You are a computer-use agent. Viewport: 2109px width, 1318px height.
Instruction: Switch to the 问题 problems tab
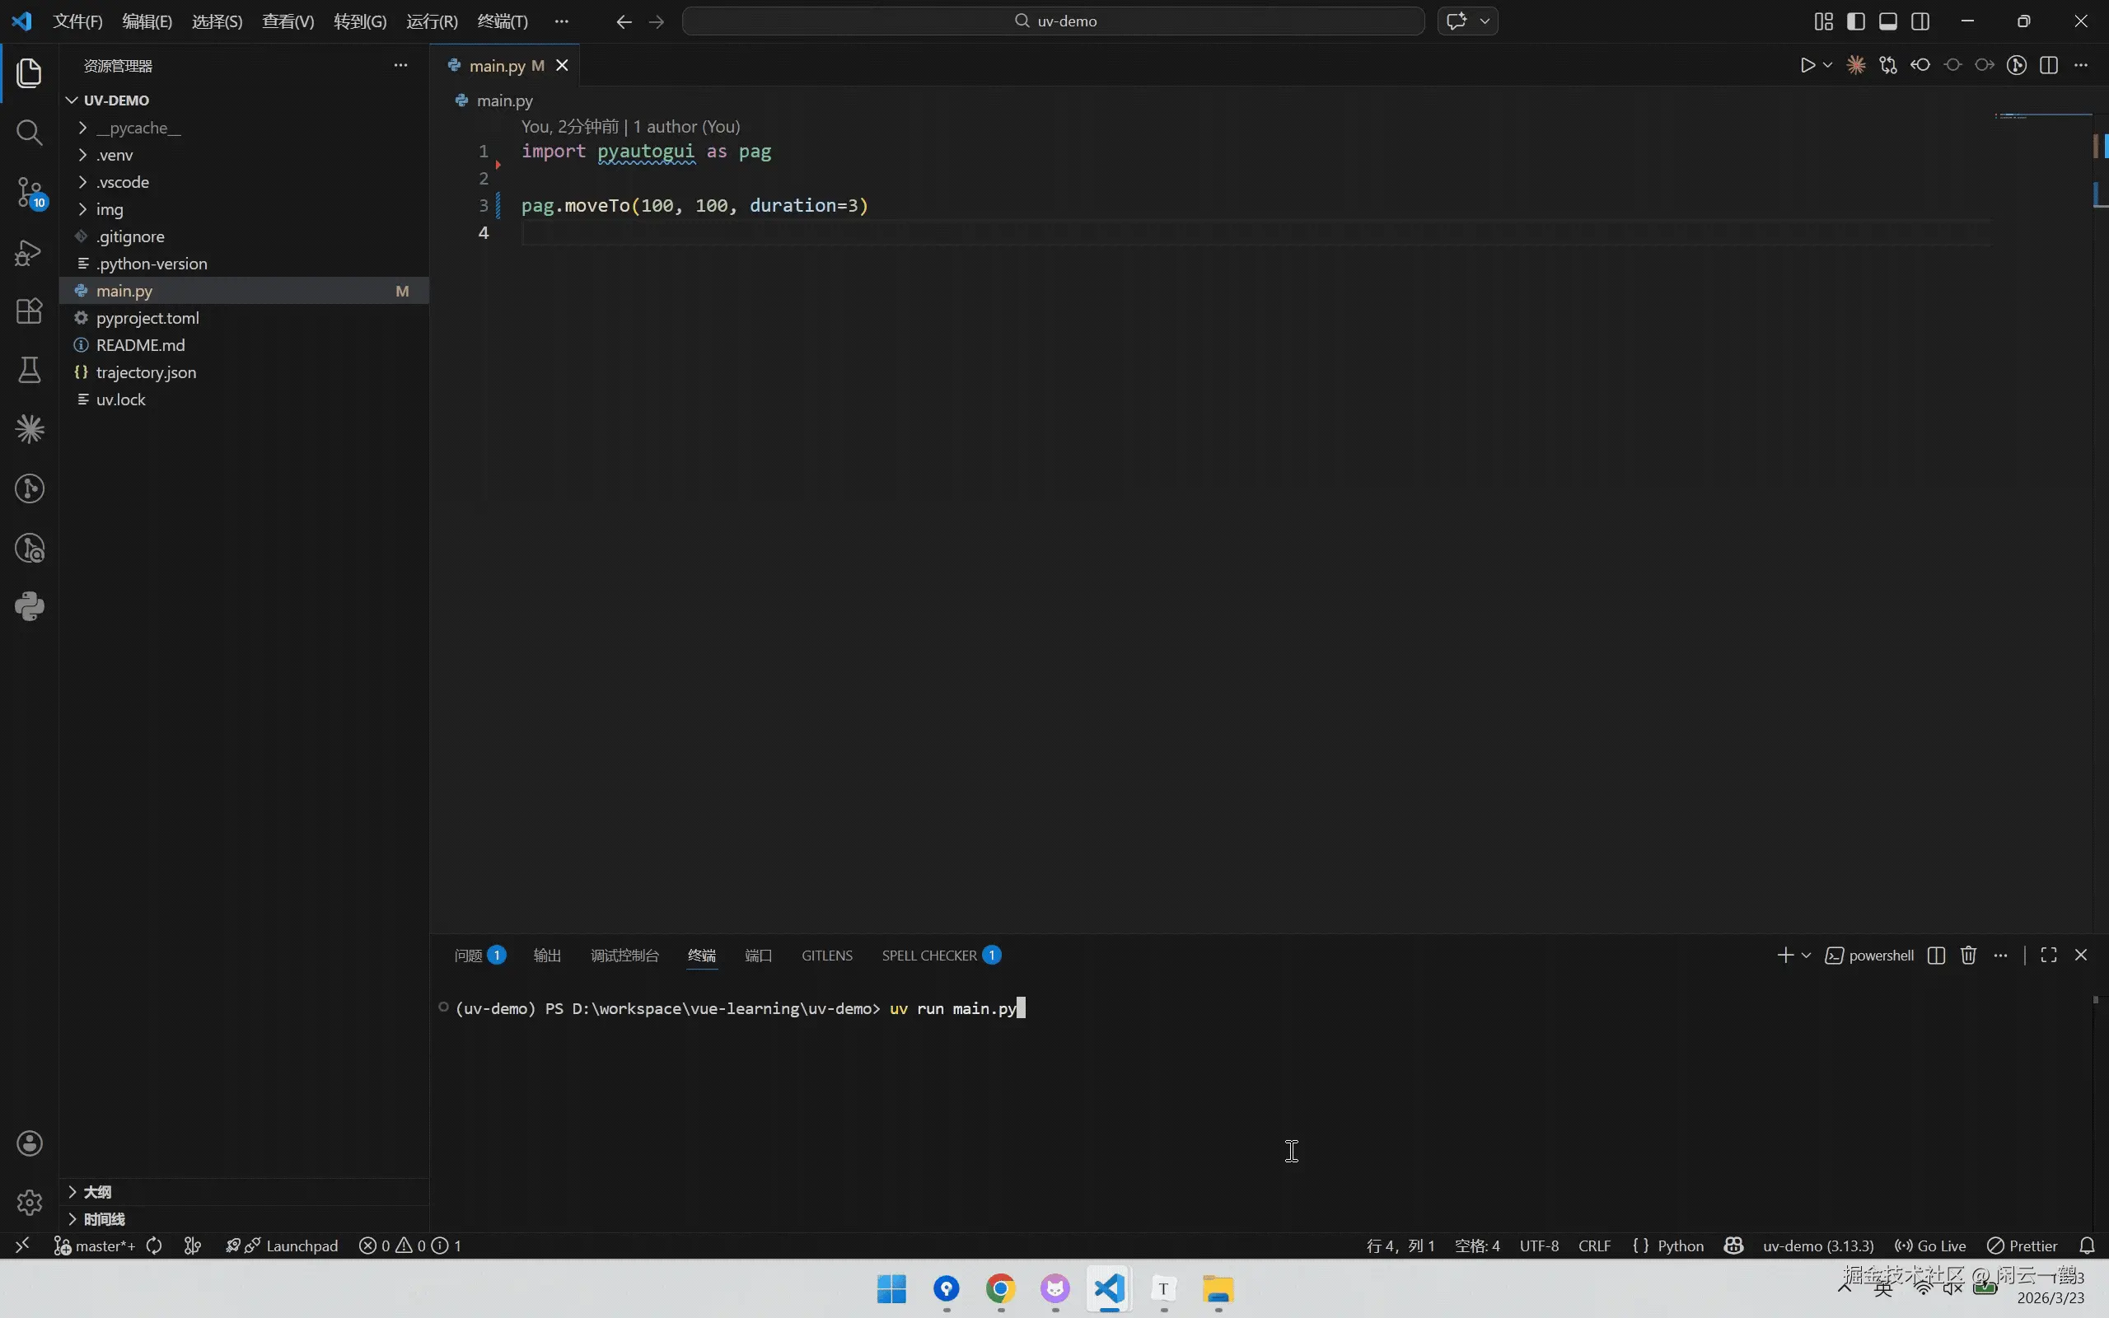tap(468, 956)
